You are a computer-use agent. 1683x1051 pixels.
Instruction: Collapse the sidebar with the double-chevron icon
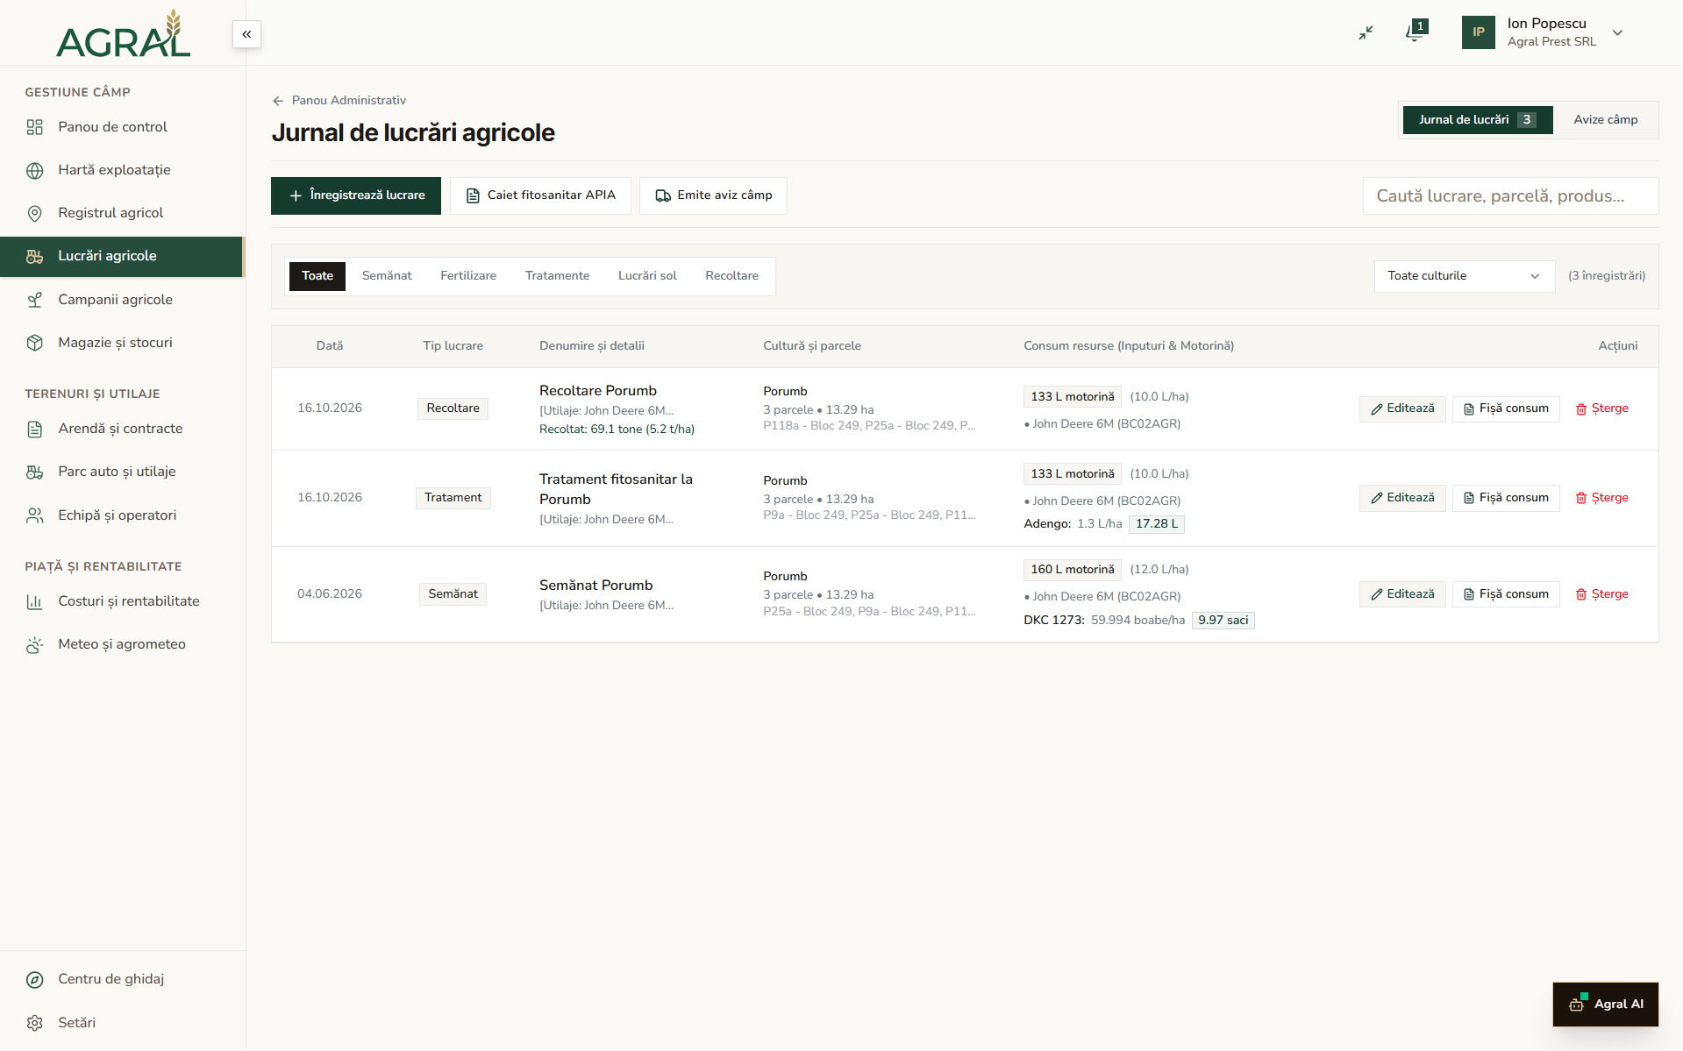246,34
